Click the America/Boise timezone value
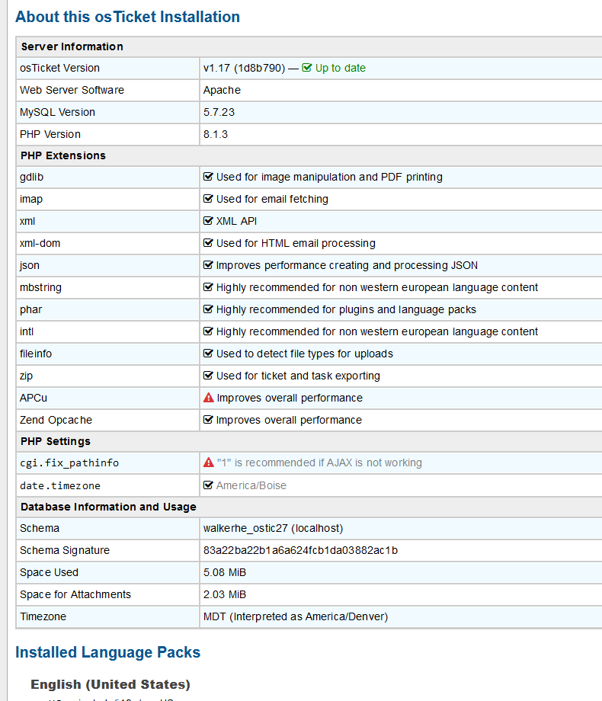The height and width of the screenshot is (701, 602). point(251,485)
